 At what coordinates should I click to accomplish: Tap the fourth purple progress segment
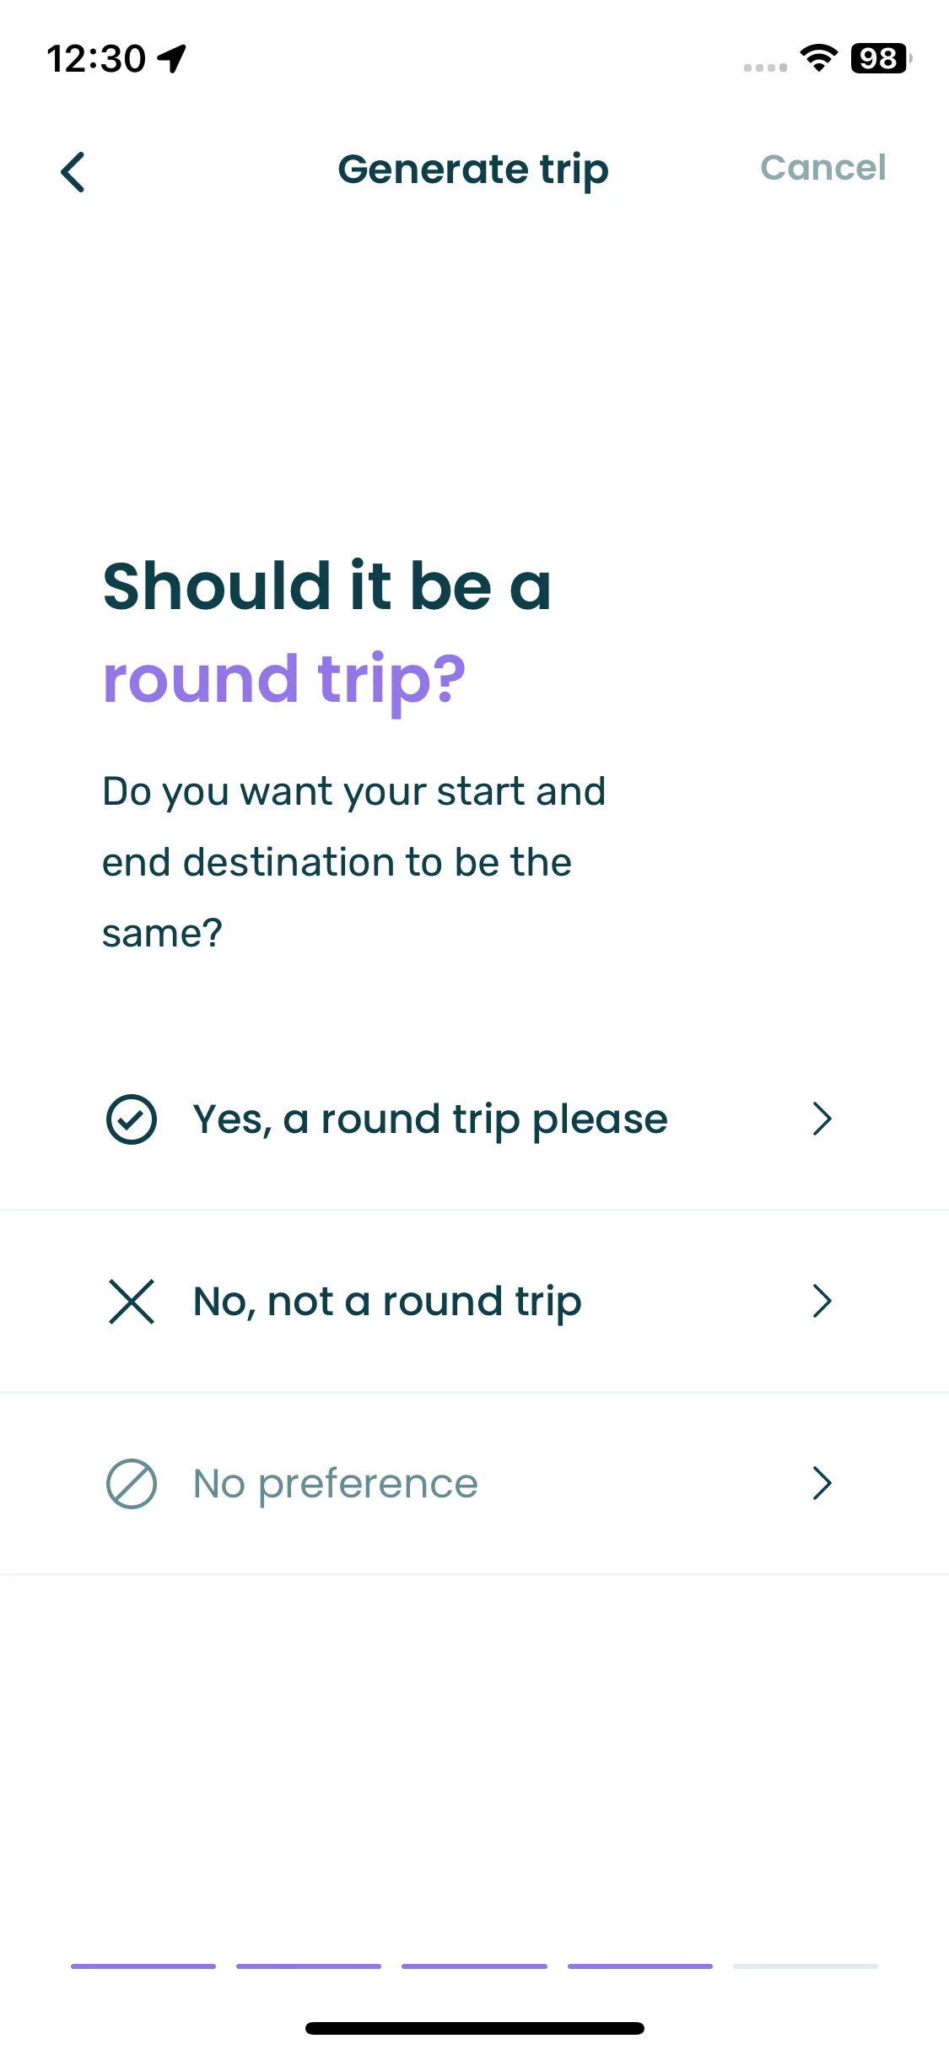[x=640, y=1966]
